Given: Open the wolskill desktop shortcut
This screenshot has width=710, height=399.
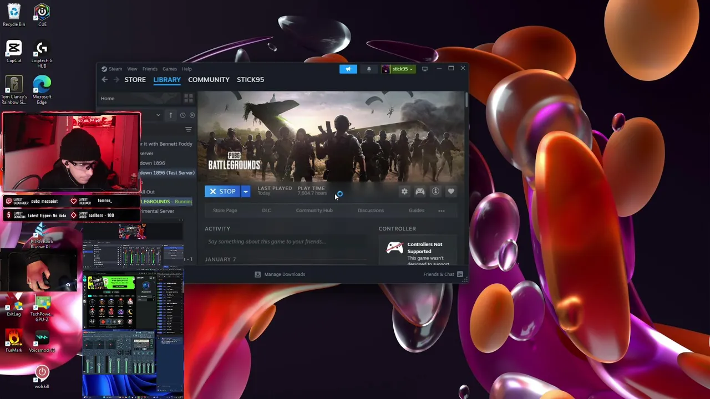Looking at the screenshot, I should pos(42,377).
